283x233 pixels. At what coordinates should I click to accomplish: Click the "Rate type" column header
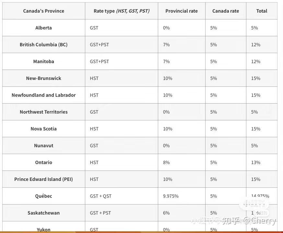(121, 11)
